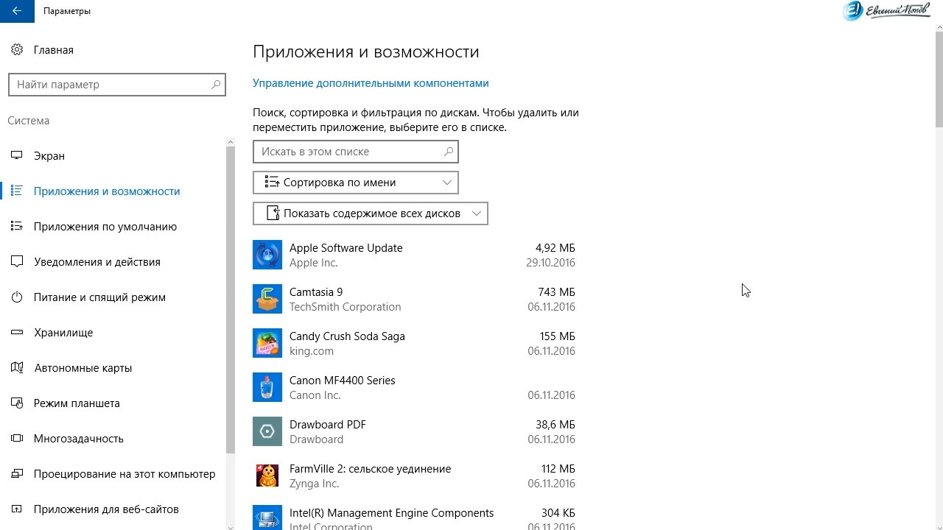Click the 38,6 МБ size value
This screenshot has height=530, width=943.
(x=555, y=425)
